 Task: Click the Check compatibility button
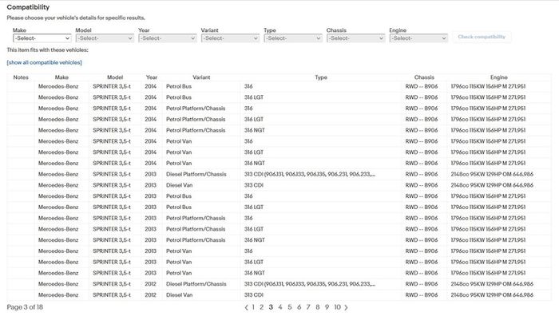[x=482, y=37]
